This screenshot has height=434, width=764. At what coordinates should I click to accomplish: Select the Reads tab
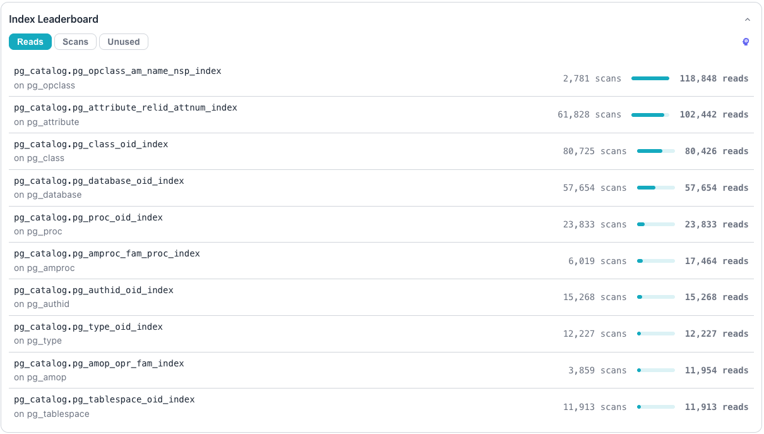[30, 42]
